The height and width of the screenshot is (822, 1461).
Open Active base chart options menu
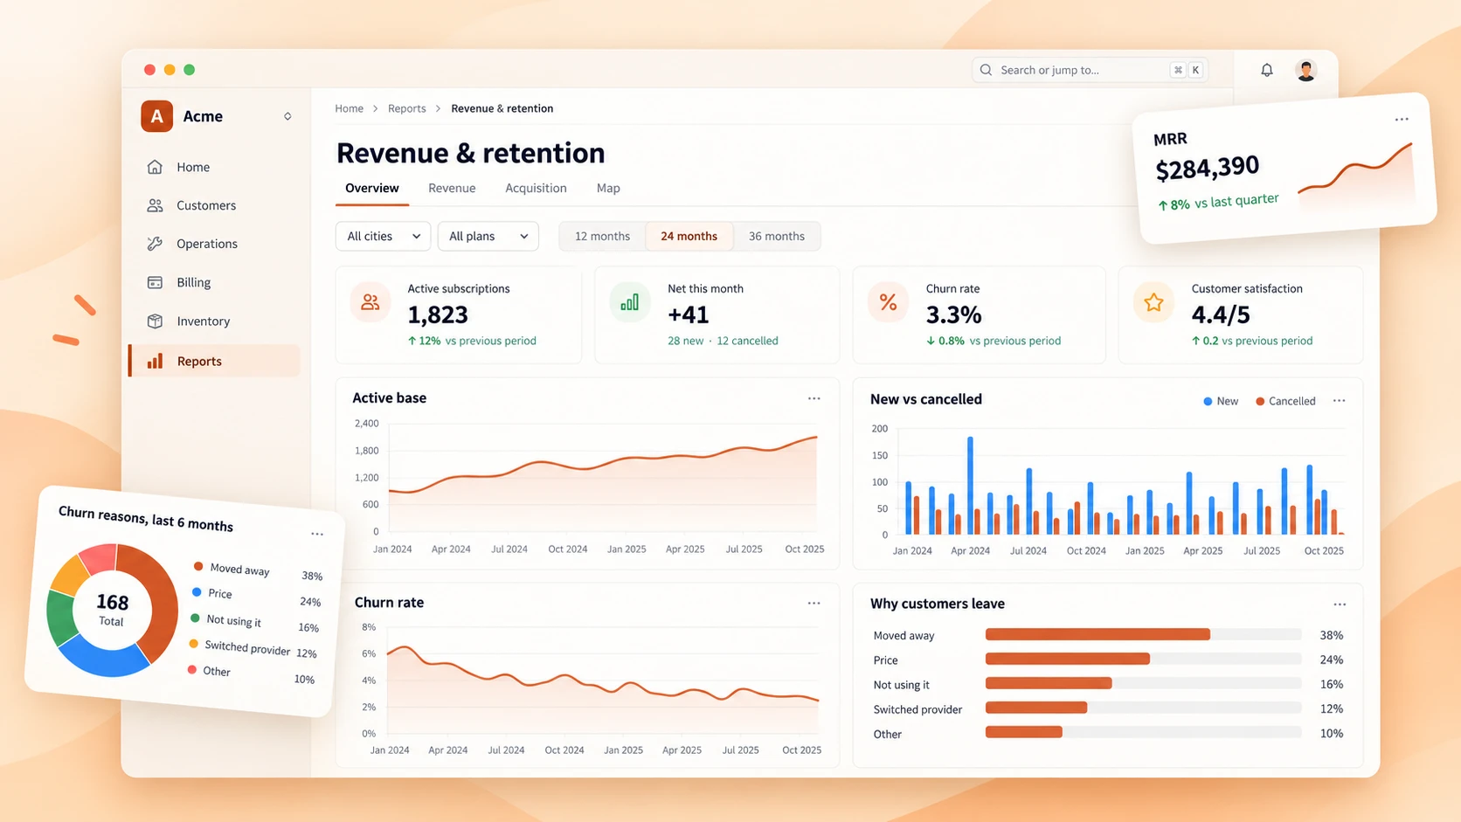pyautogui.click(x=814, y=398)
